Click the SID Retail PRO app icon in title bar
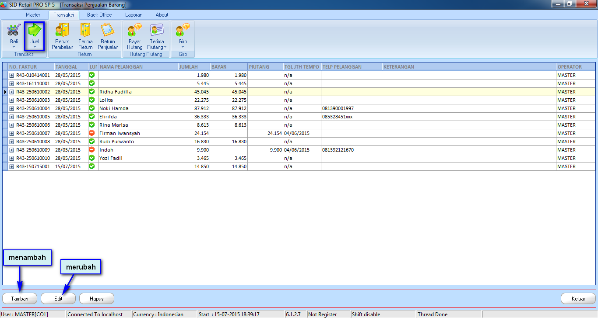The image size is (598, 318). point(4,4)
